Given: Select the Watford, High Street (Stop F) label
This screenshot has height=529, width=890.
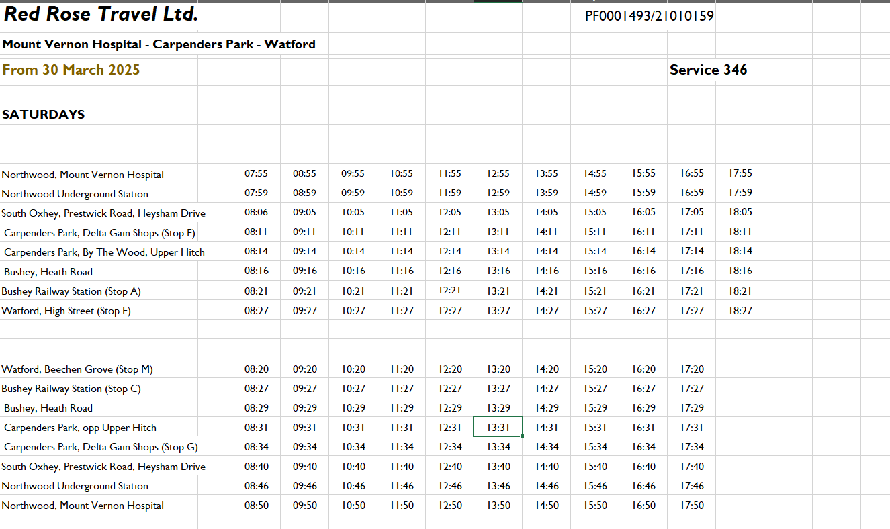Looking at the screenshot, I should click(x=66, y=311).
